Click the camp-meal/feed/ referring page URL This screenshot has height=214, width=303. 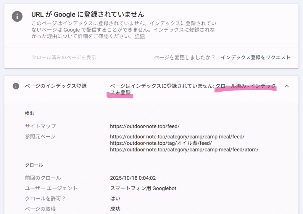pyautogui.click(x=177, y=137)
